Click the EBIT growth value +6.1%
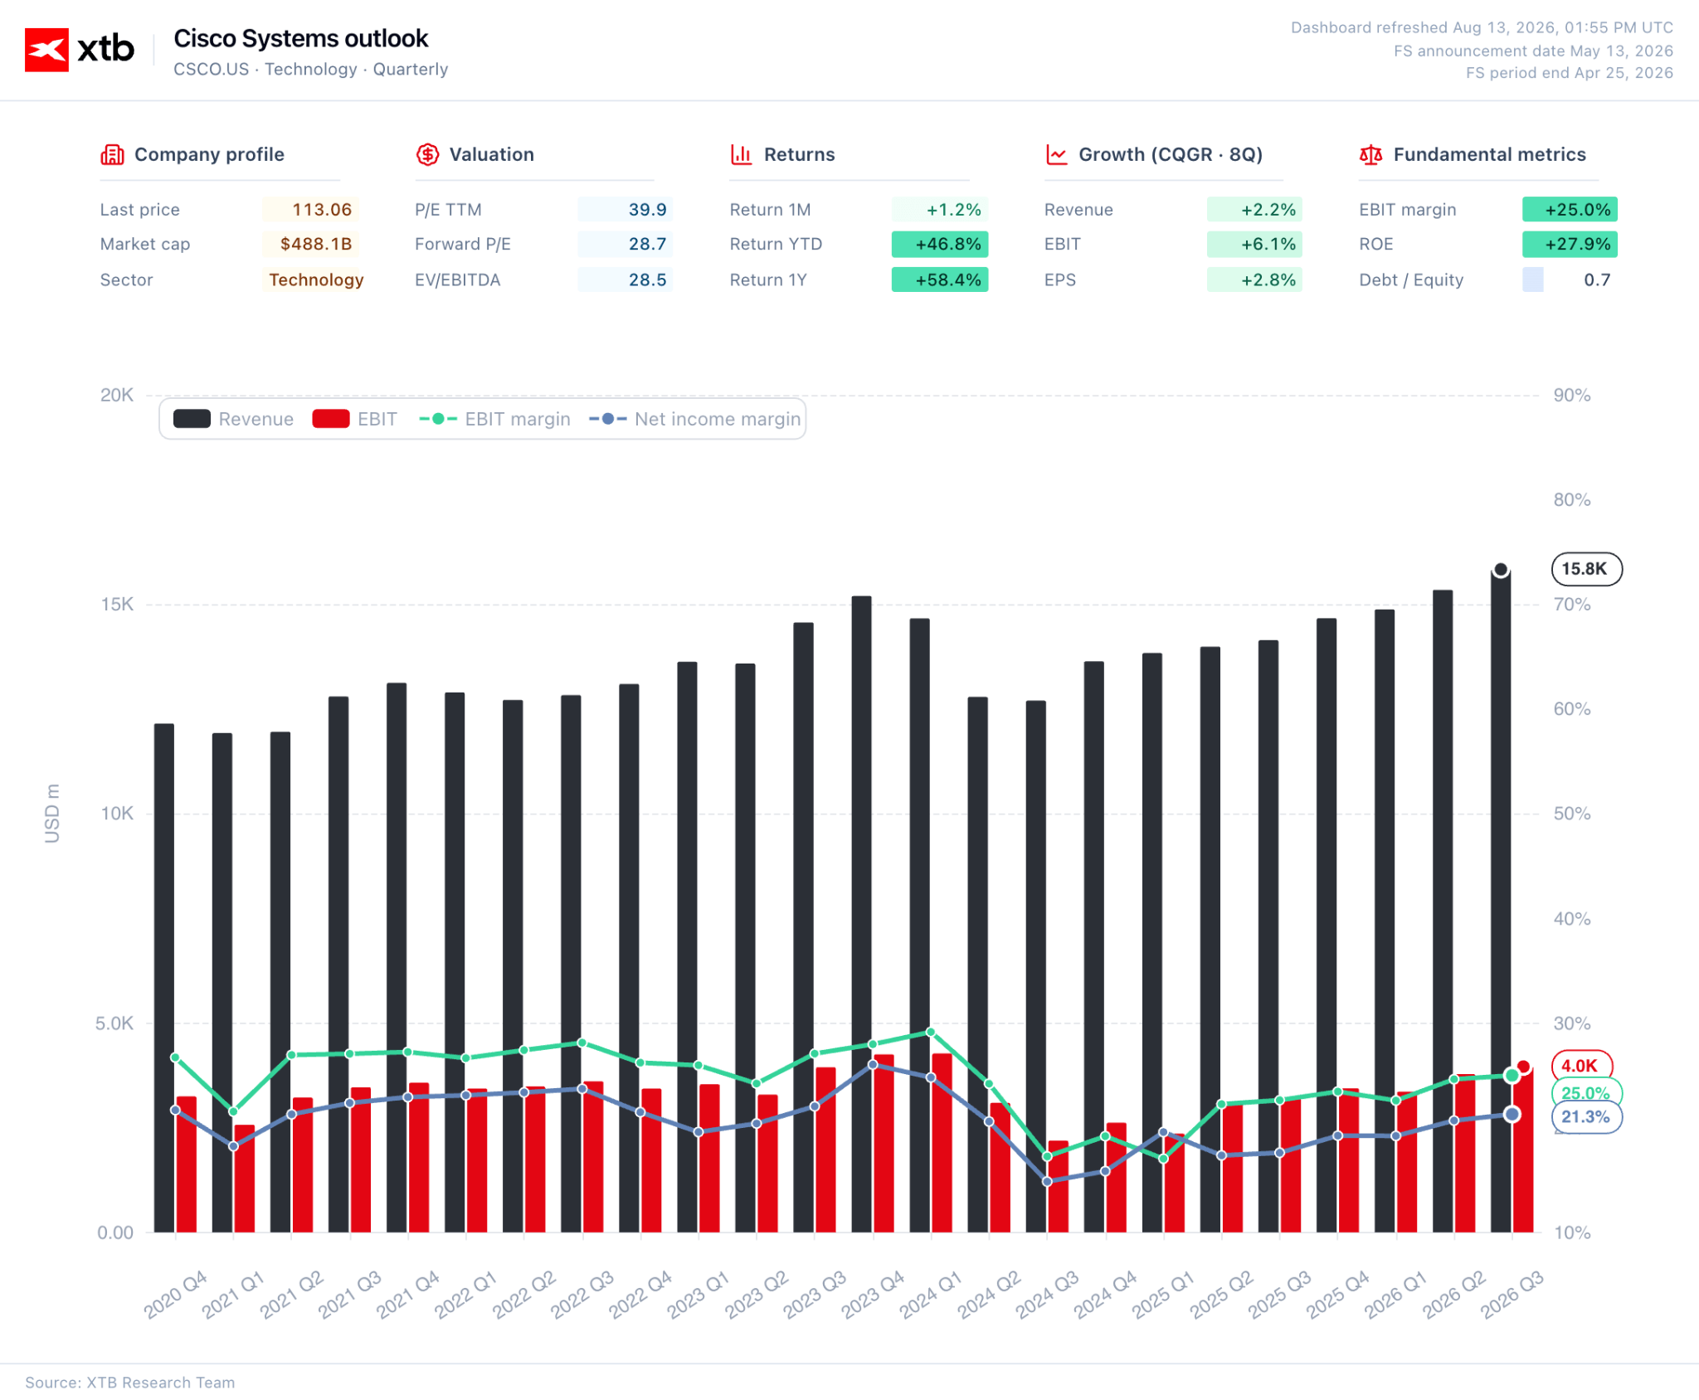 coord(1268,244)
